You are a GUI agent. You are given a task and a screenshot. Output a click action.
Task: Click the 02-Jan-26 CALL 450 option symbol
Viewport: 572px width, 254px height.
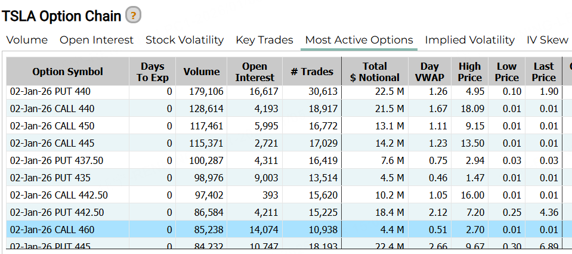(x=52, y=126)
